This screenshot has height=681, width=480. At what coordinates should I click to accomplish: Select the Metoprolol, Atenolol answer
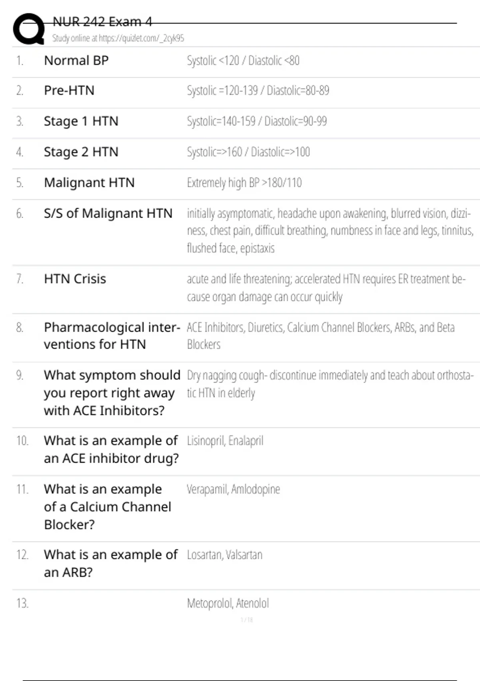(228, 603)
